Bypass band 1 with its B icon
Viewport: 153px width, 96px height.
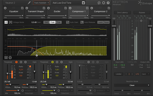click(21, 62)
